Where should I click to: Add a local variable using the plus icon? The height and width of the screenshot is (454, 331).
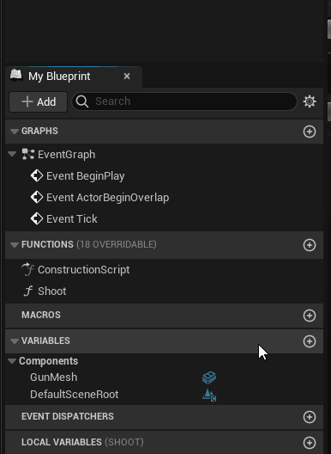tap(310, 443)
